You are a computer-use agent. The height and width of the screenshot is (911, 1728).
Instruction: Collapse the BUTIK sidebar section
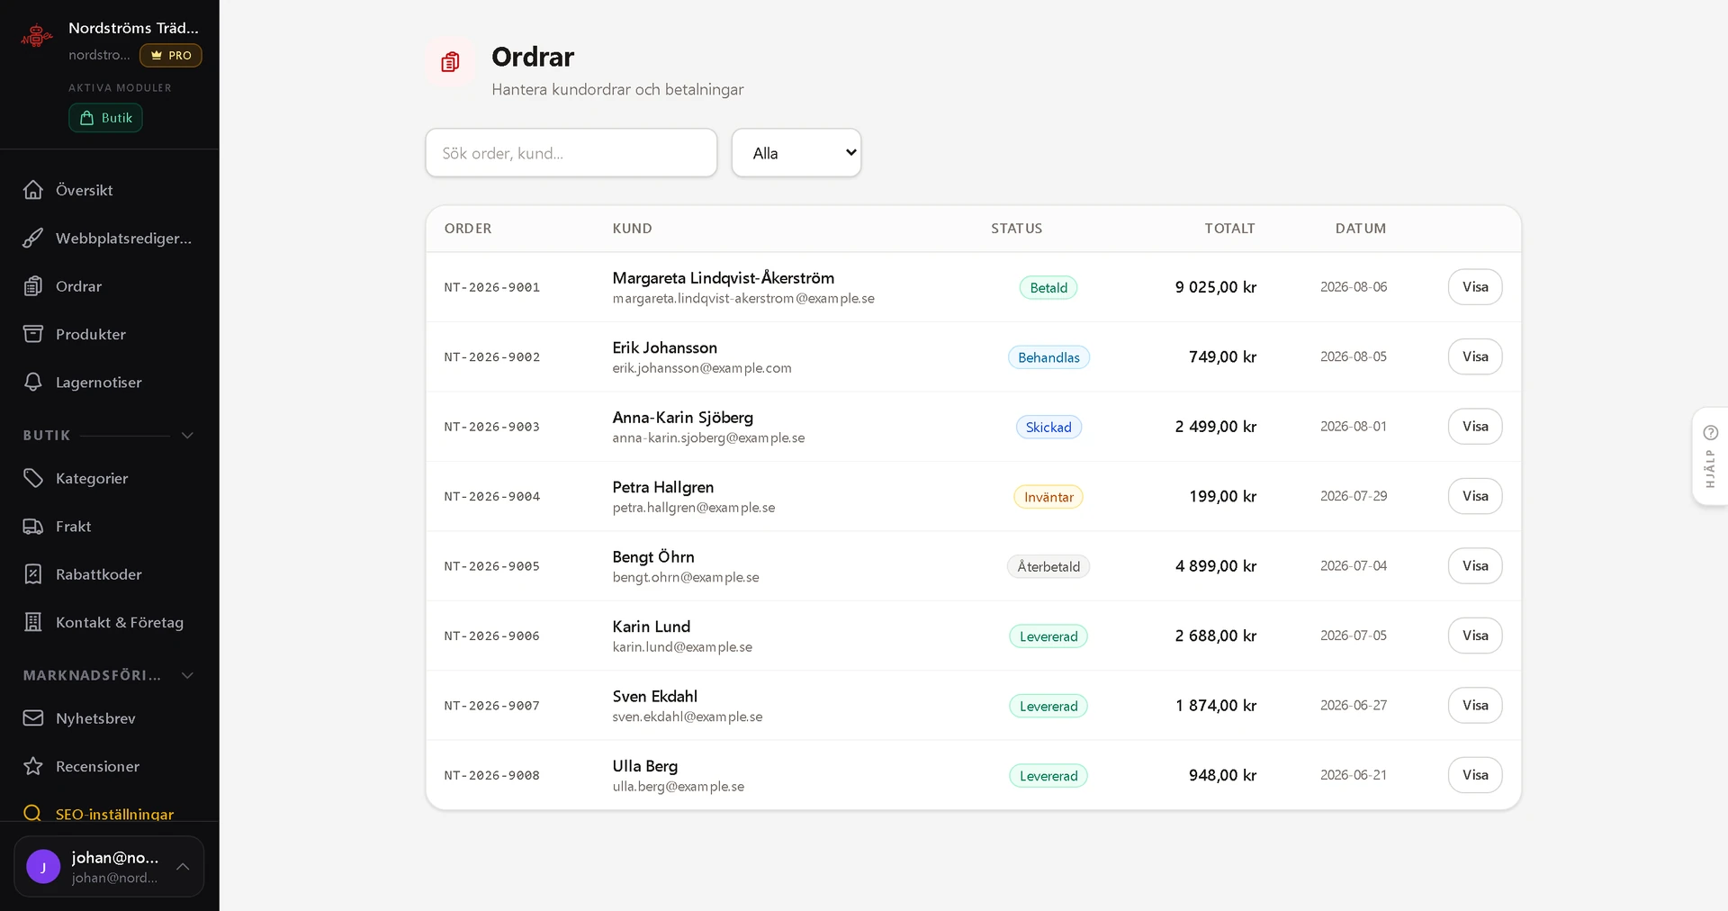pyautogui.click(x=187, y=436)
